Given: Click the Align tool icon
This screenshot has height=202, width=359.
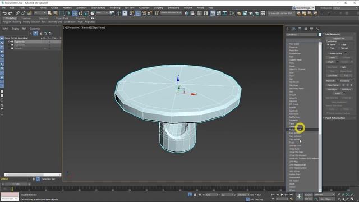Looking at the screenshot, I should click(x=192, y=13).
